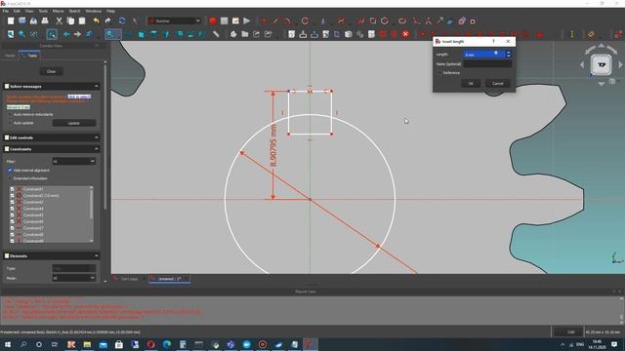Viewport: 625px width, 351px height.
Task: Toggle Auto update checkbox
Action: click(11, 123)
